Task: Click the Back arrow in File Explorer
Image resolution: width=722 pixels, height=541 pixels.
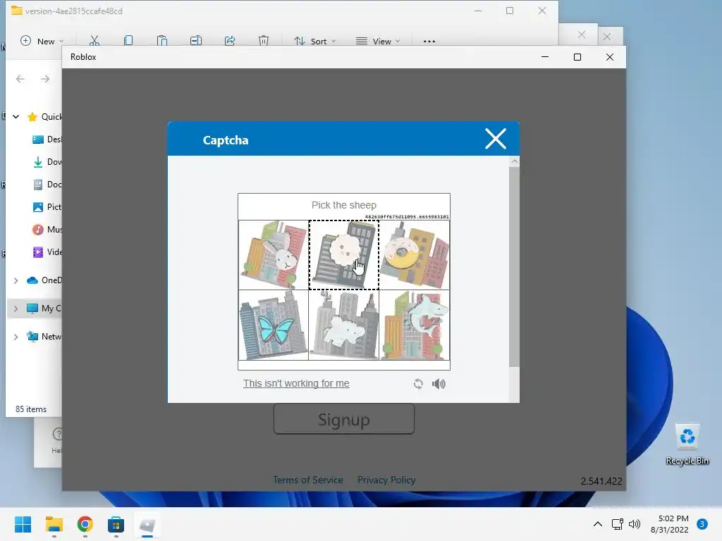Action: click(x=20, y=79)
